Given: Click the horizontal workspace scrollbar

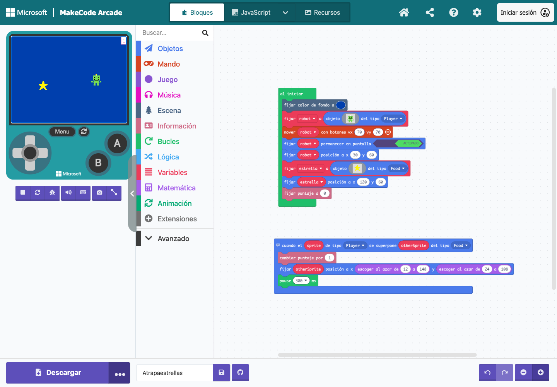Looking at the screenshot, I should [x=377, y=354].
